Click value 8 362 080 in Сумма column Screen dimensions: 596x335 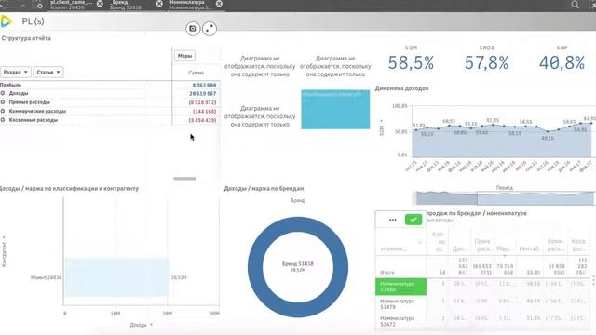pos(204,85)
